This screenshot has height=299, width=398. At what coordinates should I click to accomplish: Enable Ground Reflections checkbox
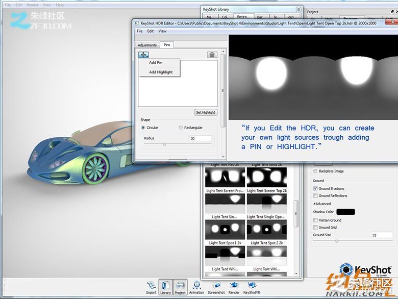(x=315, y=196)
